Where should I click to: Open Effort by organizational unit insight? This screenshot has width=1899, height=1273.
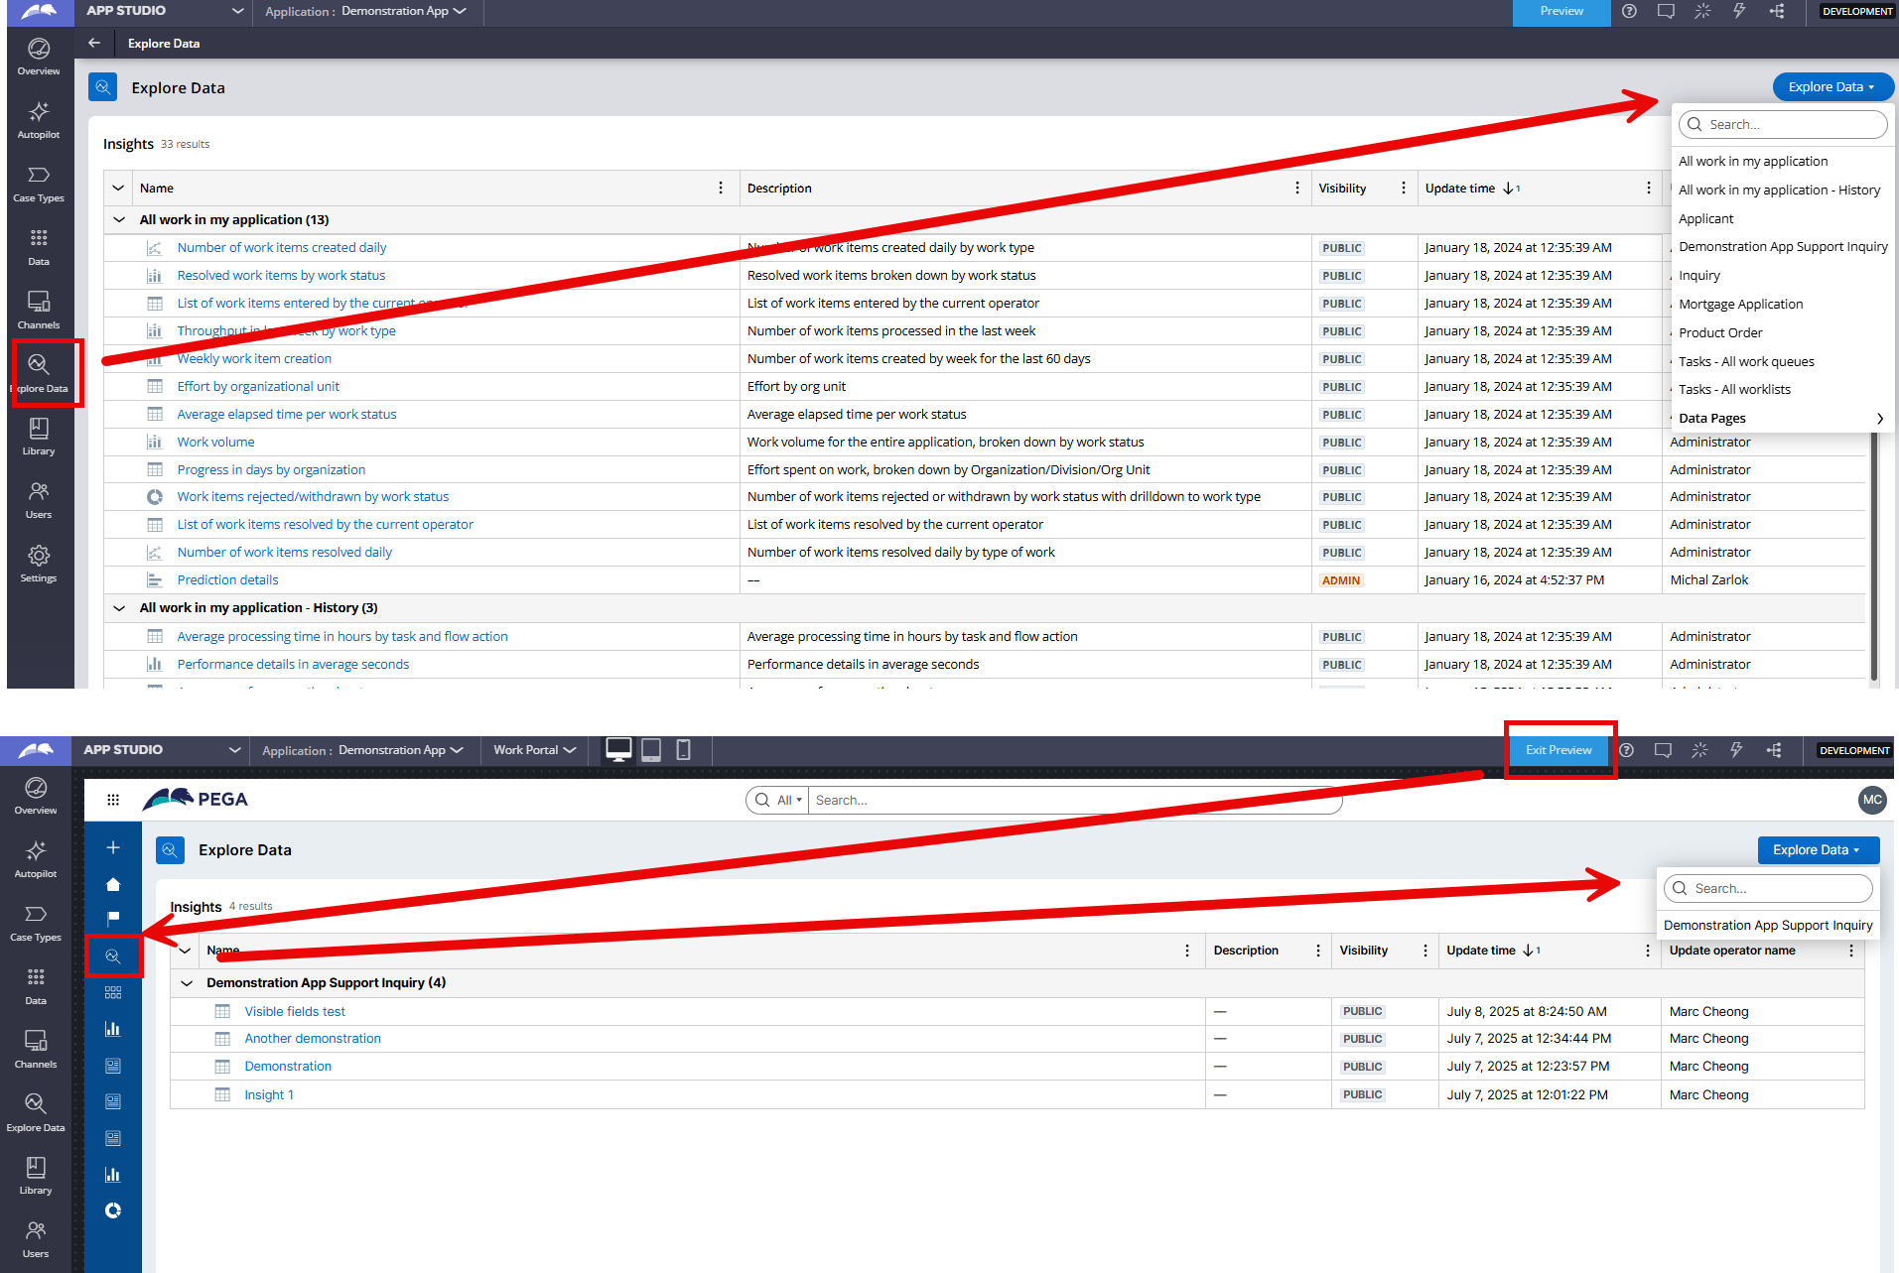click(x=258, y=387)
